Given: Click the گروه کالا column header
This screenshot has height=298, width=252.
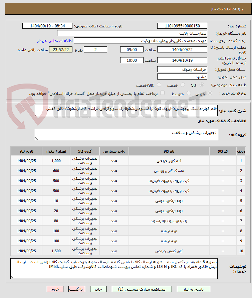Looking at the screenshot, I should tap(85, 151).
